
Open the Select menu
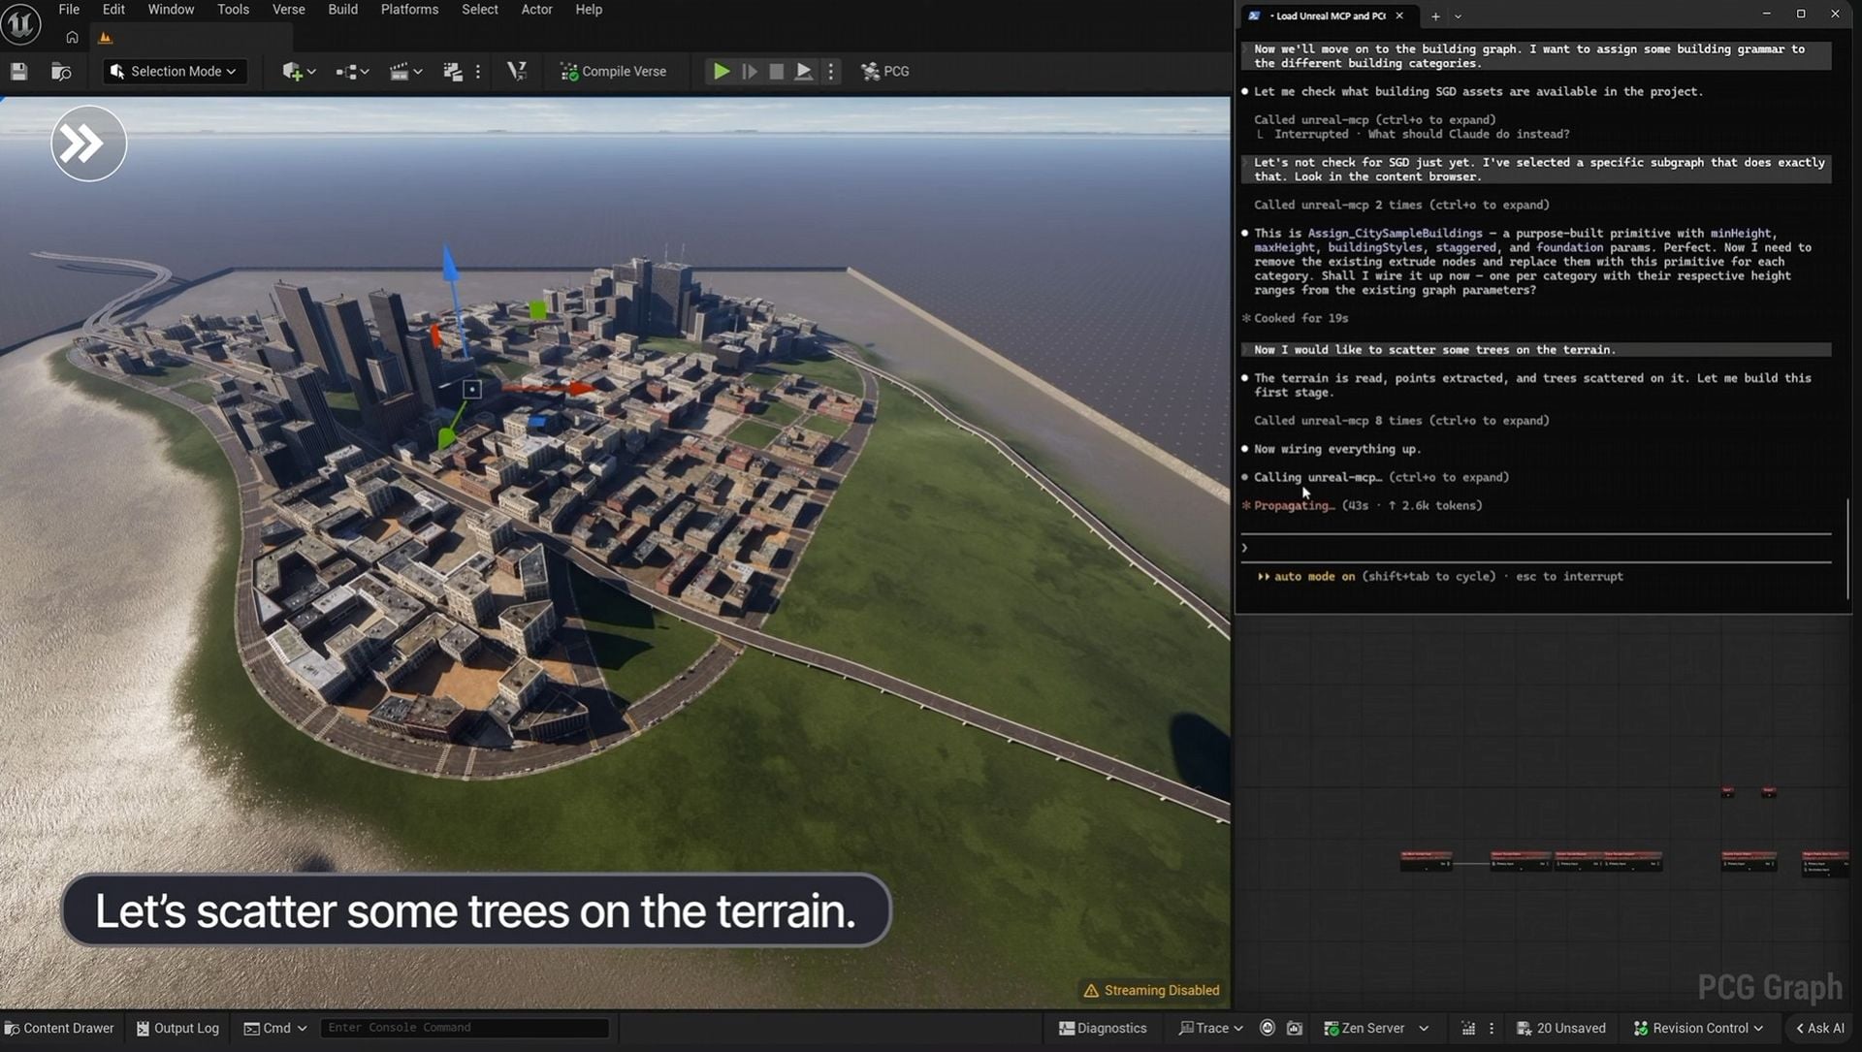click(x=479, y=10)
